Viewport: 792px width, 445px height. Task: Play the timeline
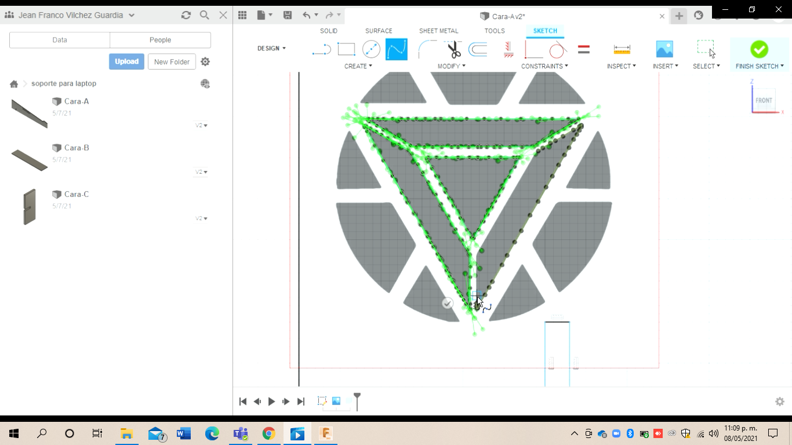point(271,402)
